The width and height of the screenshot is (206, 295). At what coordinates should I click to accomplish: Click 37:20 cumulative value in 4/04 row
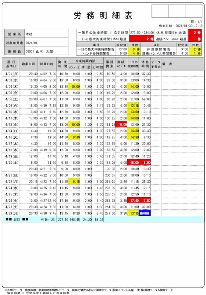(111, 87)
